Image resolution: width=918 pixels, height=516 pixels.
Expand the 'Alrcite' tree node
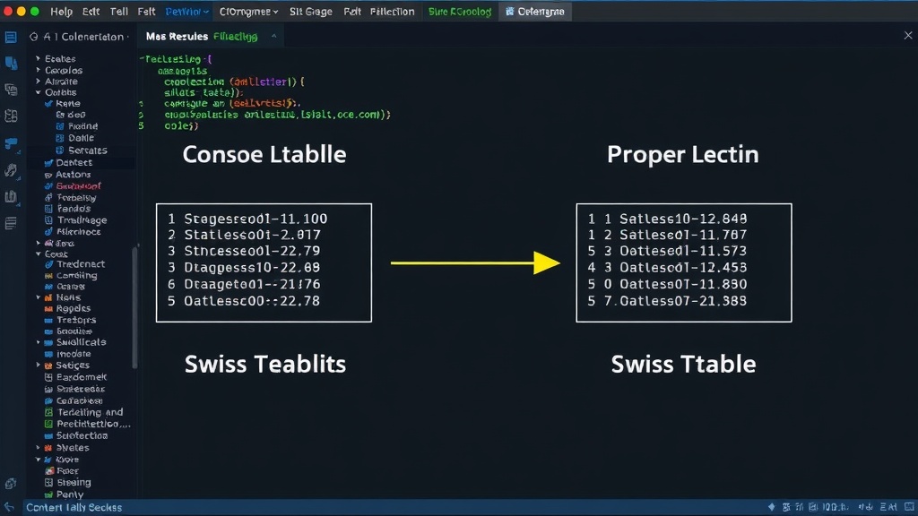(x=38, y=82)
